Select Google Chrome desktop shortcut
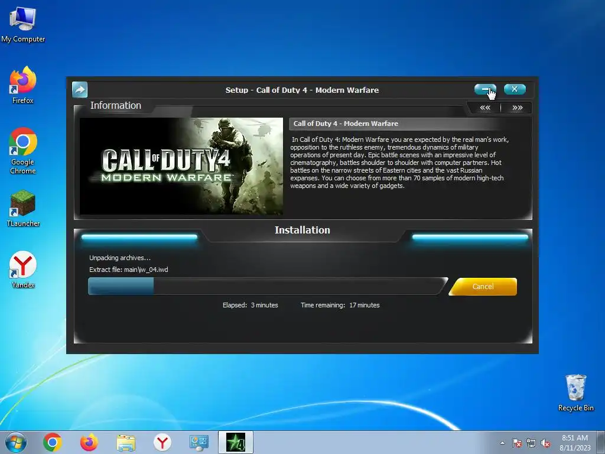This screenshot has height=454, width=605. pyautogui.click(x=23, y=151)
